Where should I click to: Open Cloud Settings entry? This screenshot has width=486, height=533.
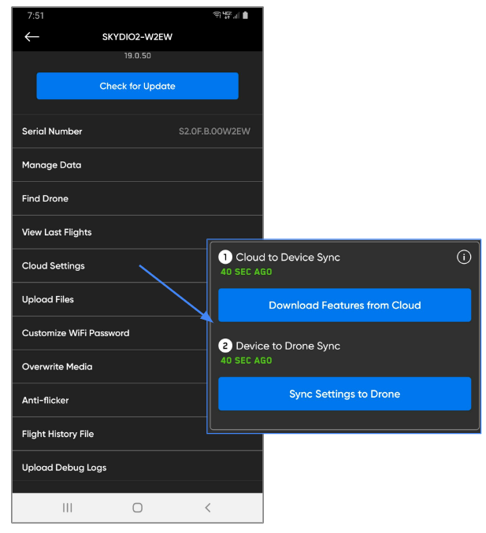(x=54, y=266)
